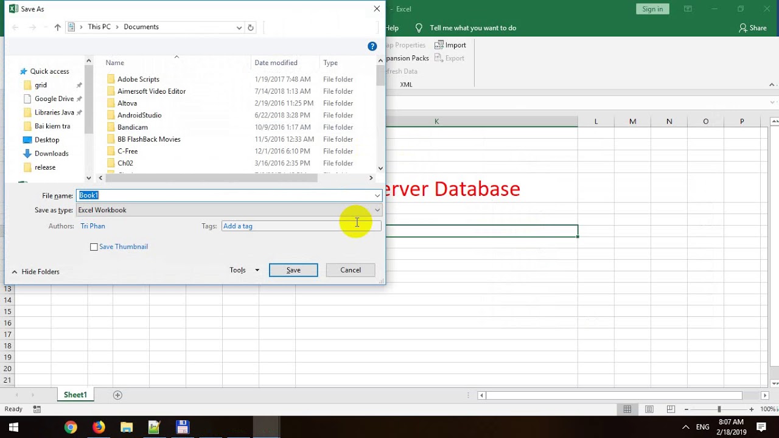This screenshot has width=779, height=438.
Task: Select the Altova folder
Action: [127, 103]
